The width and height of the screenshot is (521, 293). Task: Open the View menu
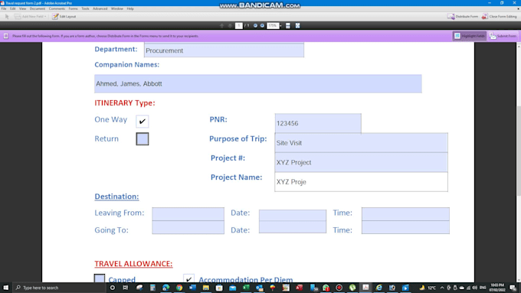click(22, 8)
